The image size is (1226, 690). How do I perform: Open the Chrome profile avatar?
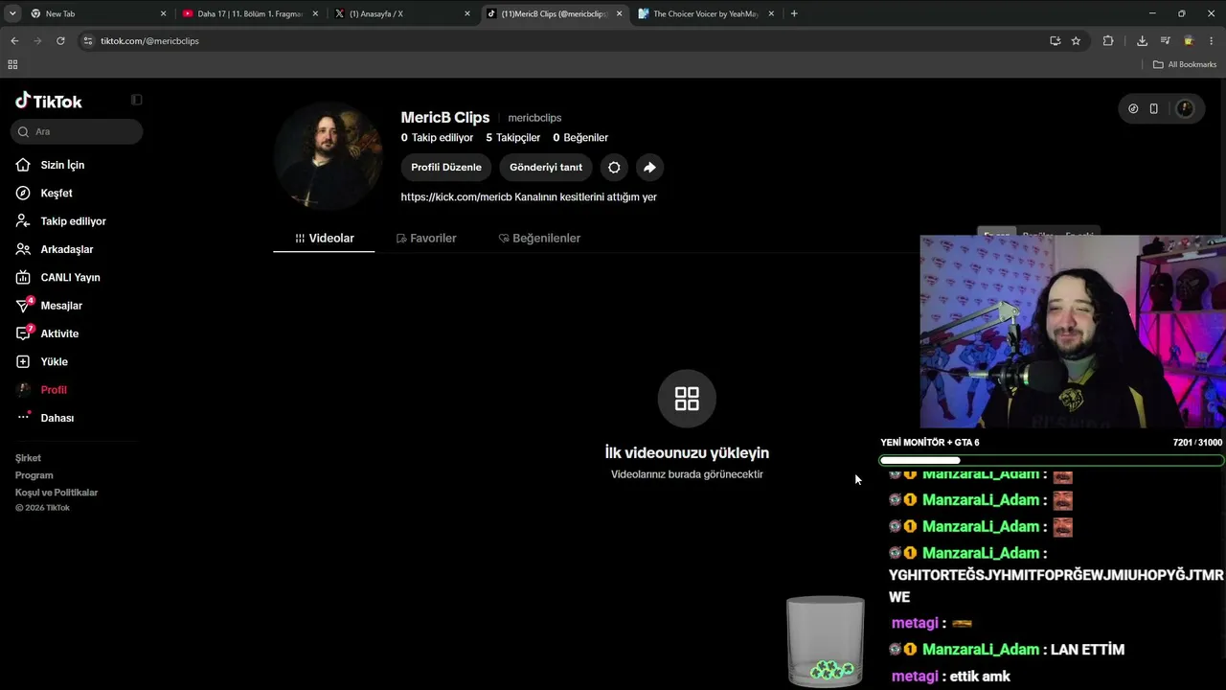[x=1189, y=40]
